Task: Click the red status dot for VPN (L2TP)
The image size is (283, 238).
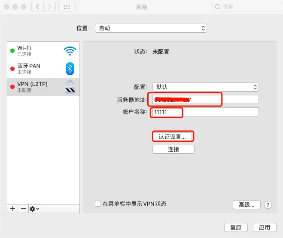Action: [12, 87]
